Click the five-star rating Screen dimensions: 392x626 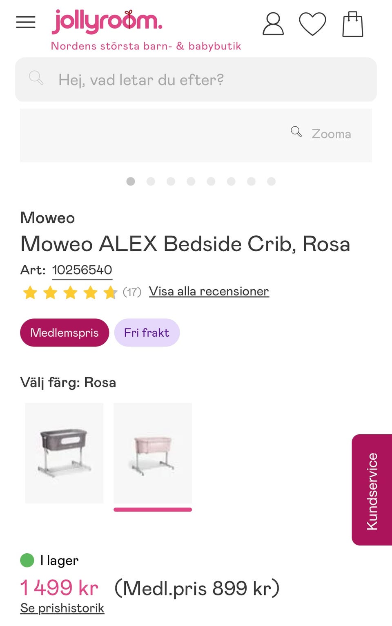click(70, 293)
